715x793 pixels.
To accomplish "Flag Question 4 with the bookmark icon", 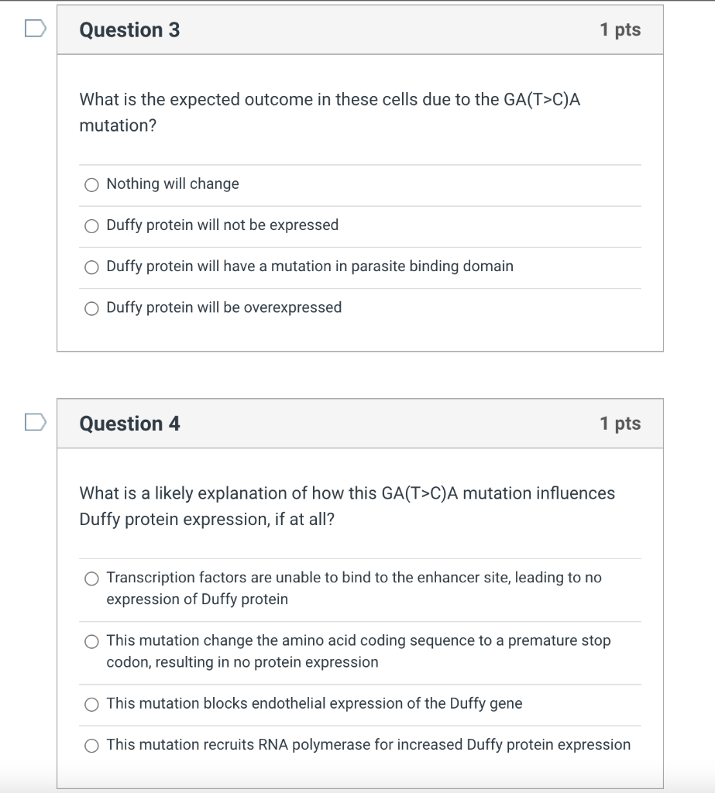I will (x=36, y=422).
